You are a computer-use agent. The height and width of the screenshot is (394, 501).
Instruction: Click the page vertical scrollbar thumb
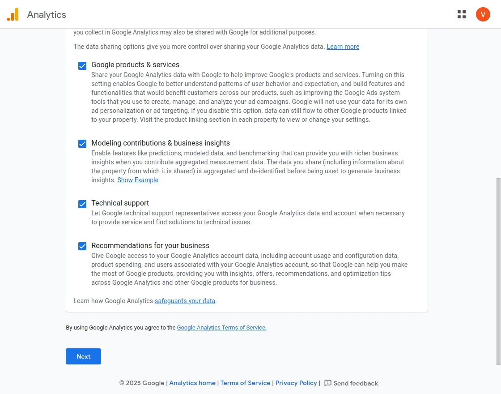point(498,271)
